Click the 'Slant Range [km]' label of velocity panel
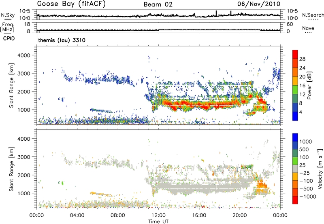This screenshot has width=324, height=224. click(11, 169)
